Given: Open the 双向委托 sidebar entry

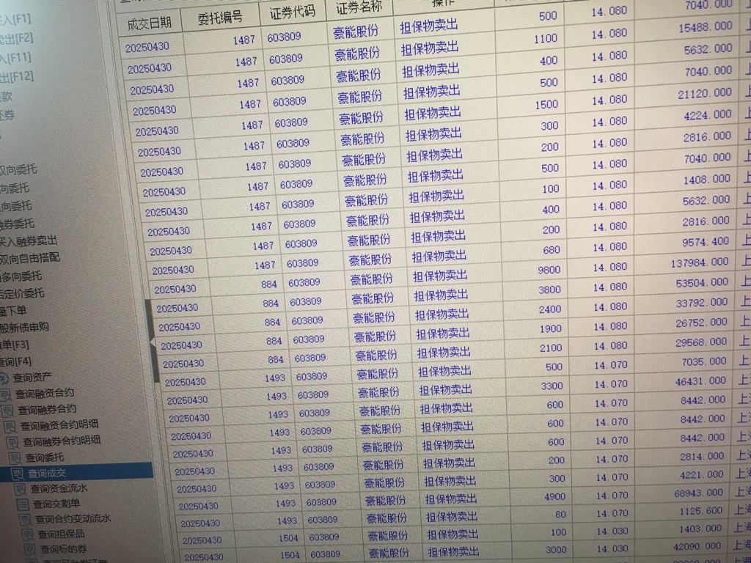Looking at the screenshot, I should 18,169.
